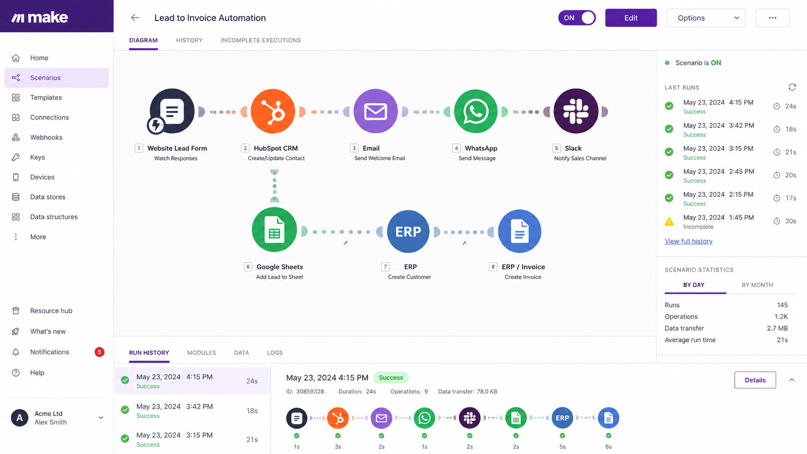Image resolution: width=807 pixels, height=454 pixels.
Task: Open the Incomplete Executions tab
Action: coord(261,41)
